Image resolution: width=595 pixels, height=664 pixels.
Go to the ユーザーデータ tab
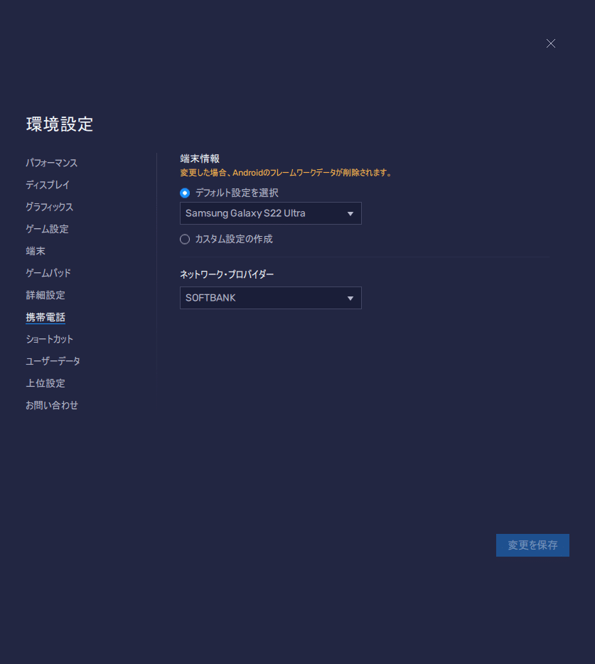point(53,361)
